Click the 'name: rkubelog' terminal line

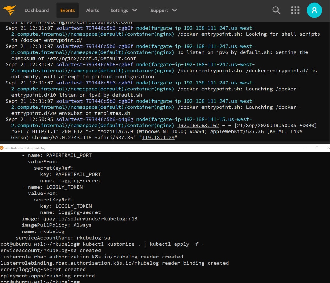(x=43, y=231)
